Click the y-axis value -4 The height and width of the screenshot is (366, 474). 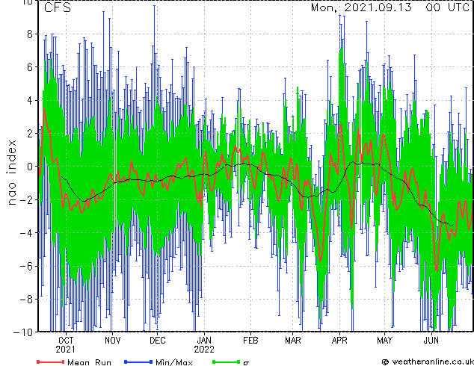26,233
